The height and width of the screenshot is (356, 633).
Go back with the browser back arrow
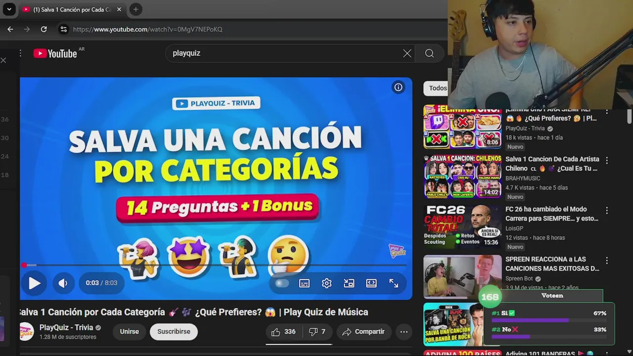tap(10, 29)
